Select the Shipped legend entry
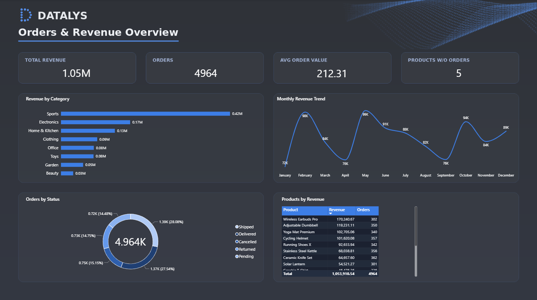Screen dimensions: 537x300 (x=245, y=227)
